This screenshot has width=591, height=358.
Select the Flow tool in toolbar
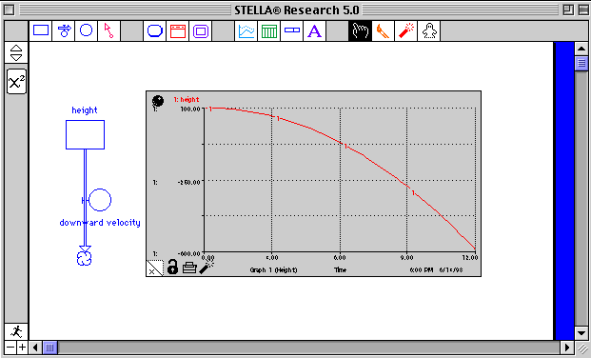[x=64, y=30]
